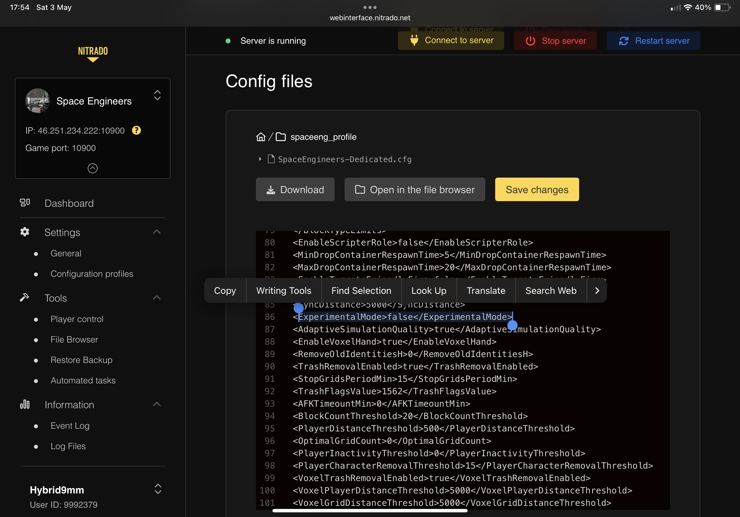Choose Find Selection in the popup

pos(361,290)
